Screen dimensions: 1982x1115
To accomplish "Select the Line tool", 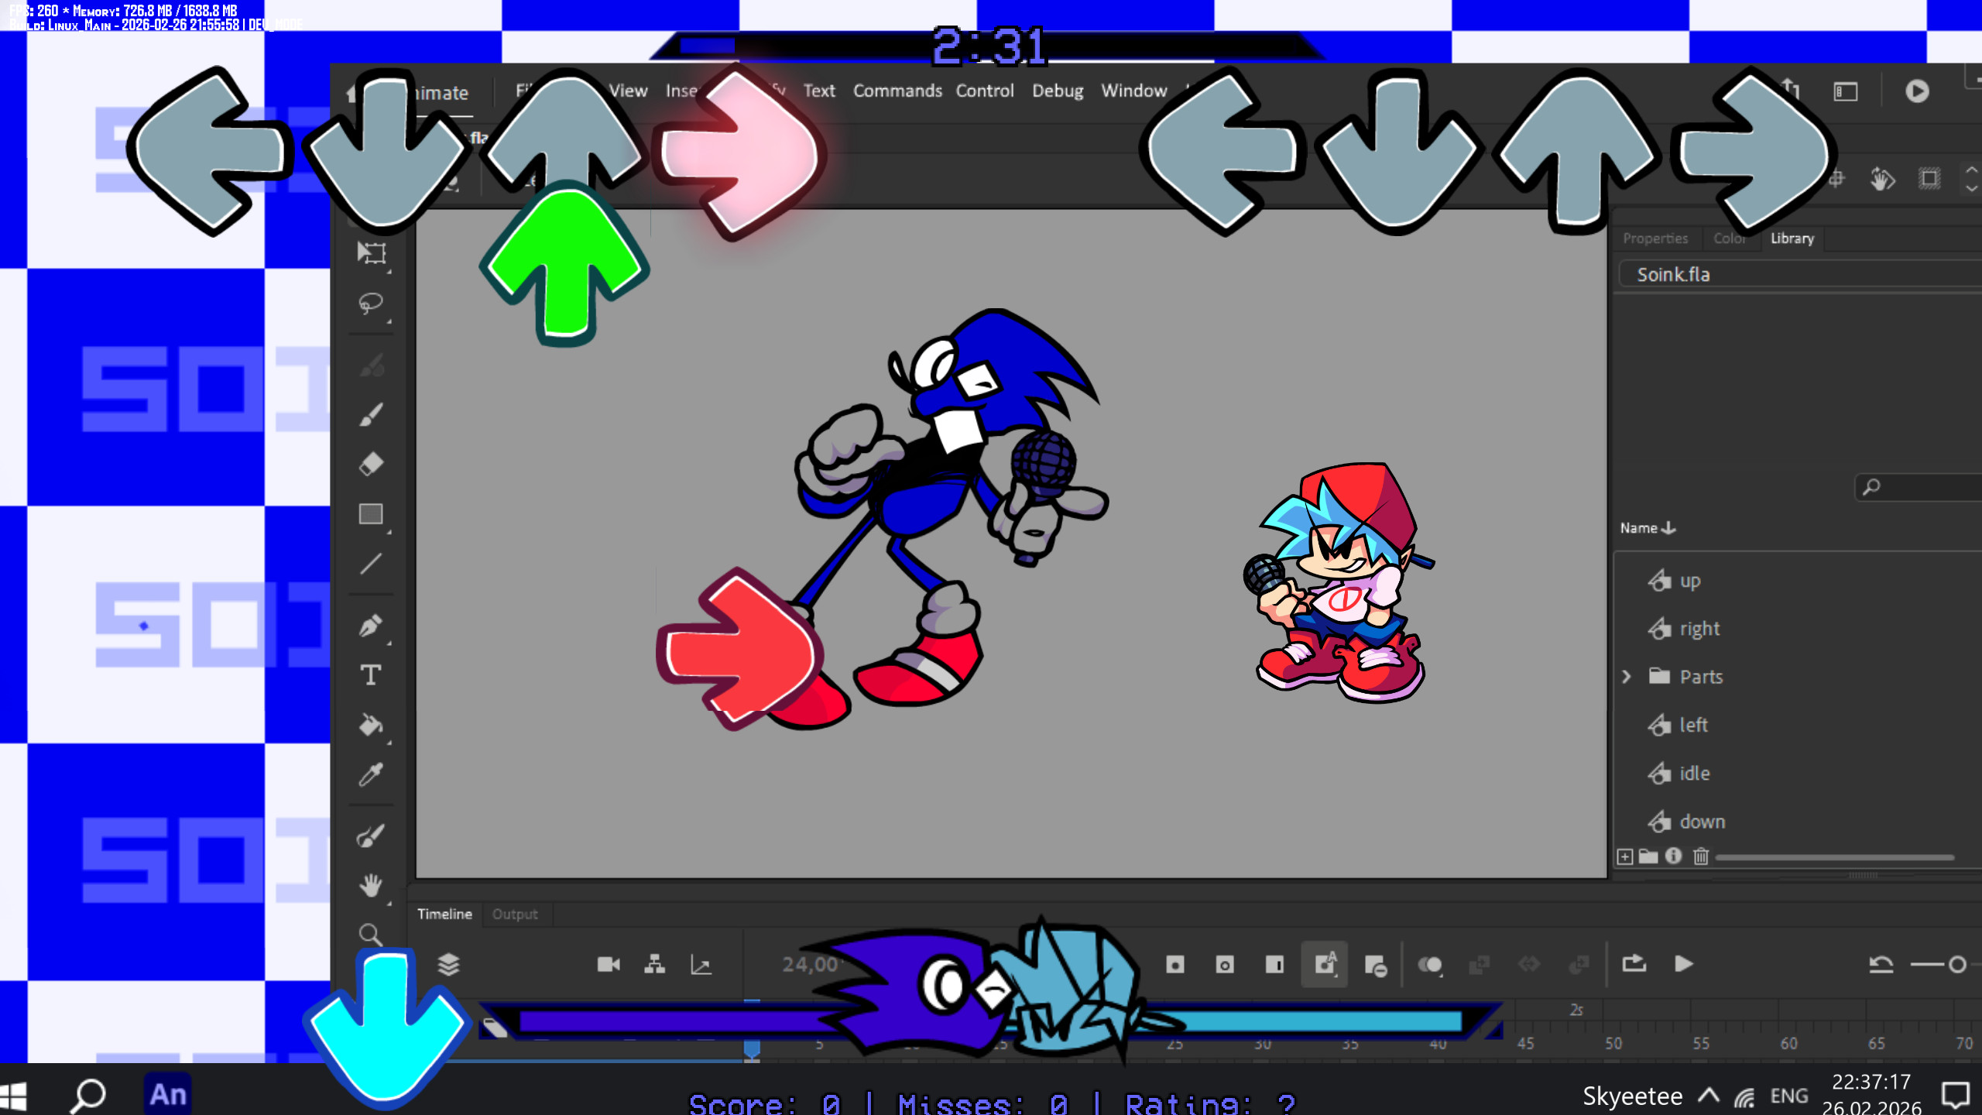I will (371, 564).
